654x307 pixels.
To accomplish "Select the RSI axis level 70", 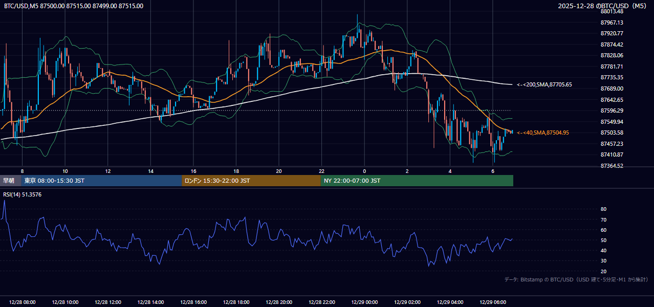I will point(604,220).
